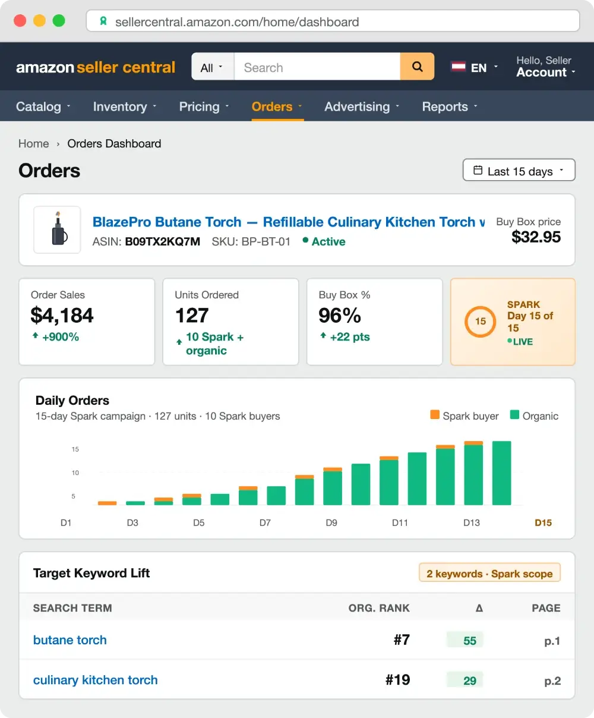Screen dimensions: 594x718
Task: Click the 29 rank delta badge
Action: [x=466, y=680]
